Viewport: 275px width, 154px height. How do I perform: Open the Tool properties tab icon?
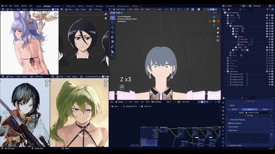pyautogui.click(x=223, y=103)
